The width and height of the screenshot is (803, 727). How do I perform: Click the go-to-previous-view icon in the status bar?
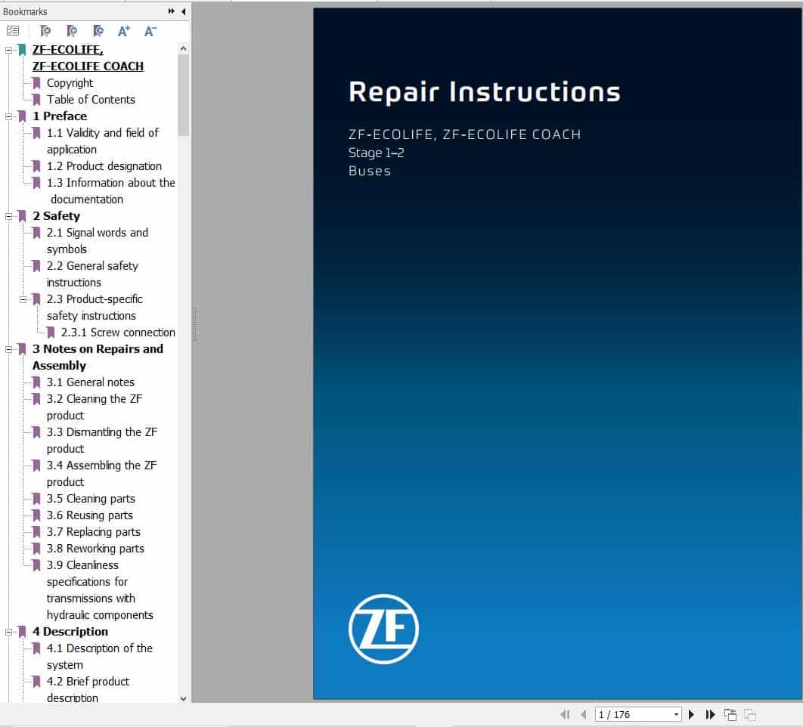pos(730,714)
